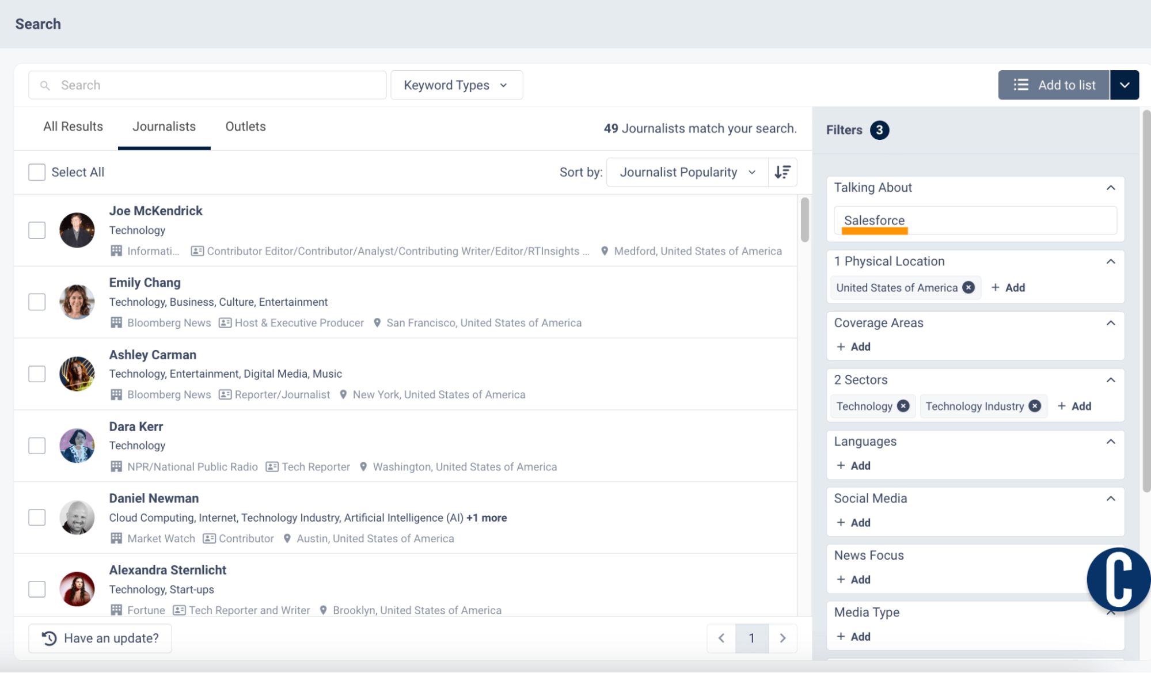1151x673 pixels.
Task: Click the sort order descending icon
Action: 782,172
